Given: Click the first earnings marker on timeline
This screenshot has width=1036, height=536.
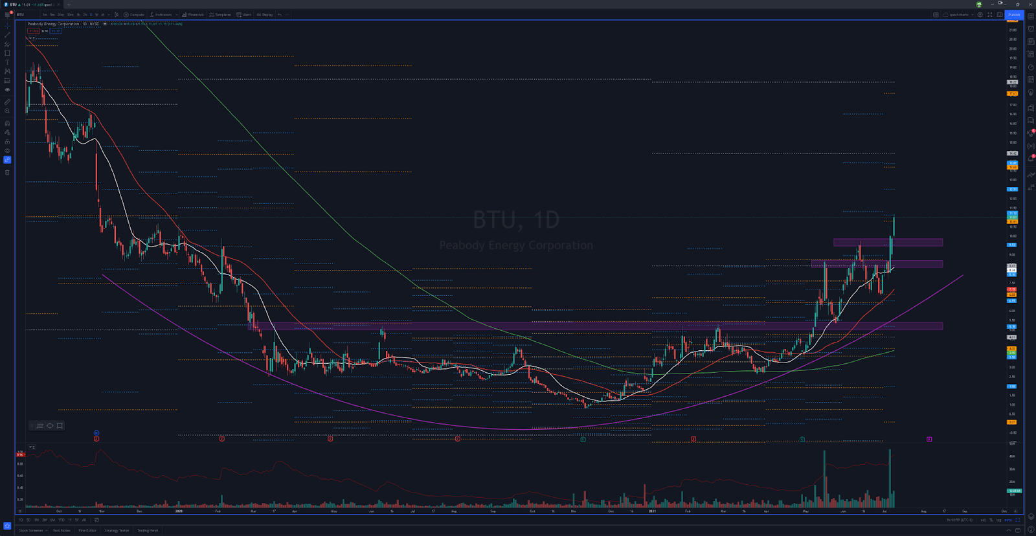Looking at the screenshot, I should (96, 439).
